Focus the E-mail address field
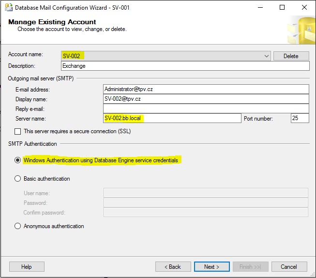 (206, 89)
